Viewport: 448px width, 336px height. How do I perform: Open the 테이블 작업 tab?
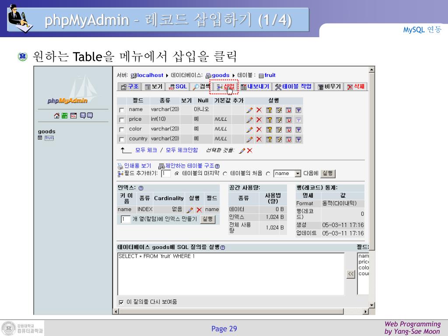click(x=294, y=87)
